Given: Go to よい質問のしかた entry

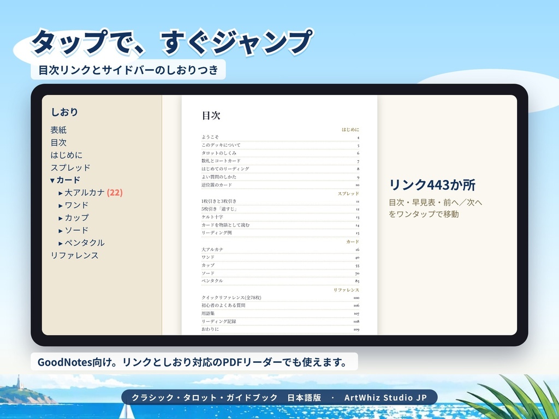Looking at the screenshot, I should [x=280, y=177].
